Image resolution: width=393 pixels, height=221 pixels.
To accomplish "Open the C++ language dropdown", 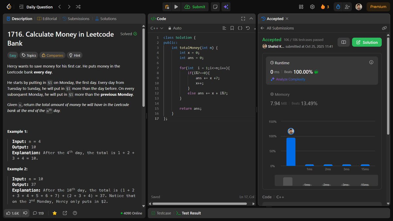I will (157, 28).
